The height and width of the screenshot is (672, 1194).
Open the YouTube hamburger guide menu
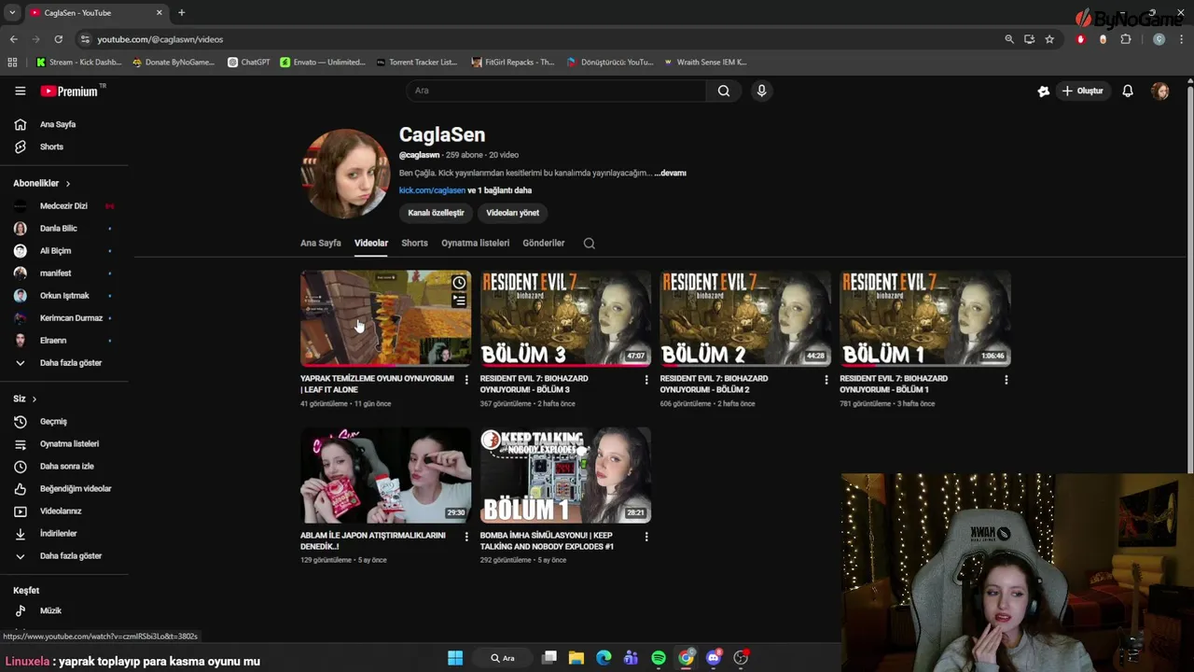coord(20,91)
